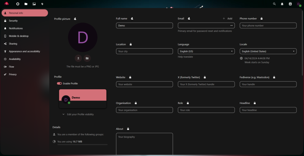Image resolution: width=304 pixels, height=156 pixels.
Task: Toggle the Enable Profile switch
Action: 59,83
